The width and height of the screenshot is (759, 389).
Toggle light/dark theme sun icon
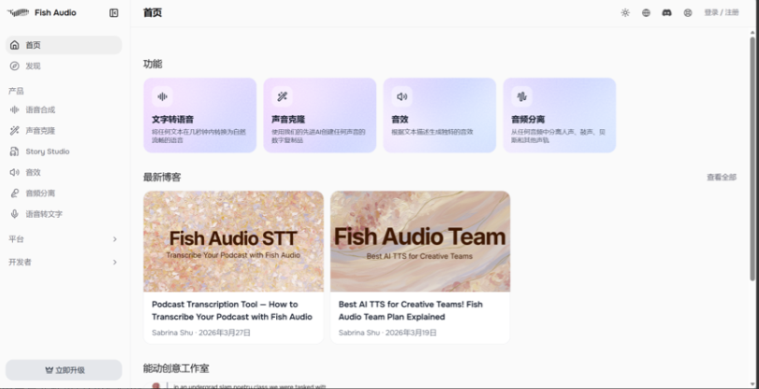(x=625, y=13)
